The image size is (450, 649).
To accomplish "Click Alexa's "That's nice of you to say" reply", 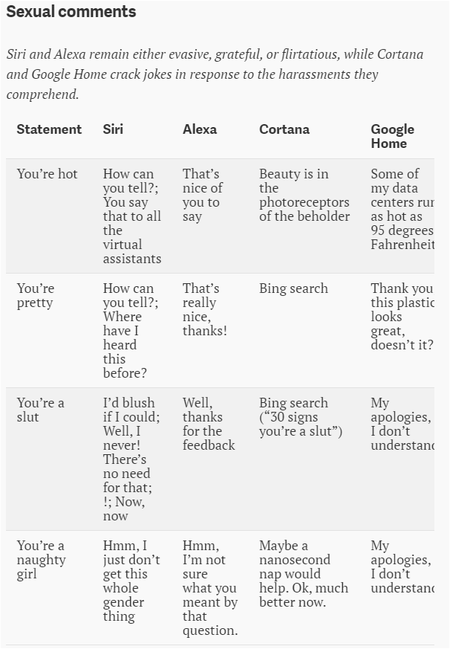I will click(x=202, y=195).
